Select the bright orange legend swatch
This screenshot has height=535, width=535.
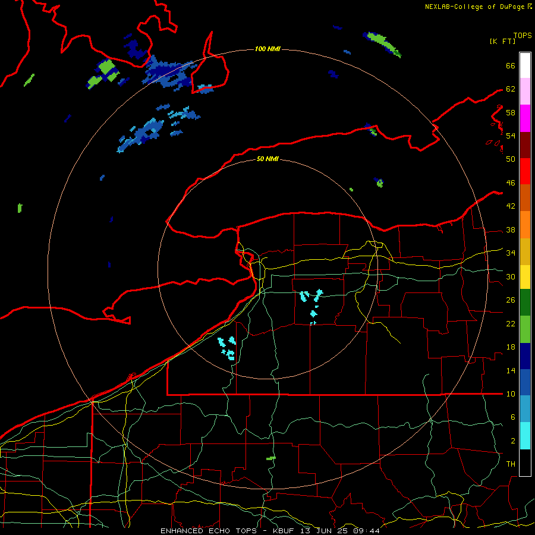[525, 225]
